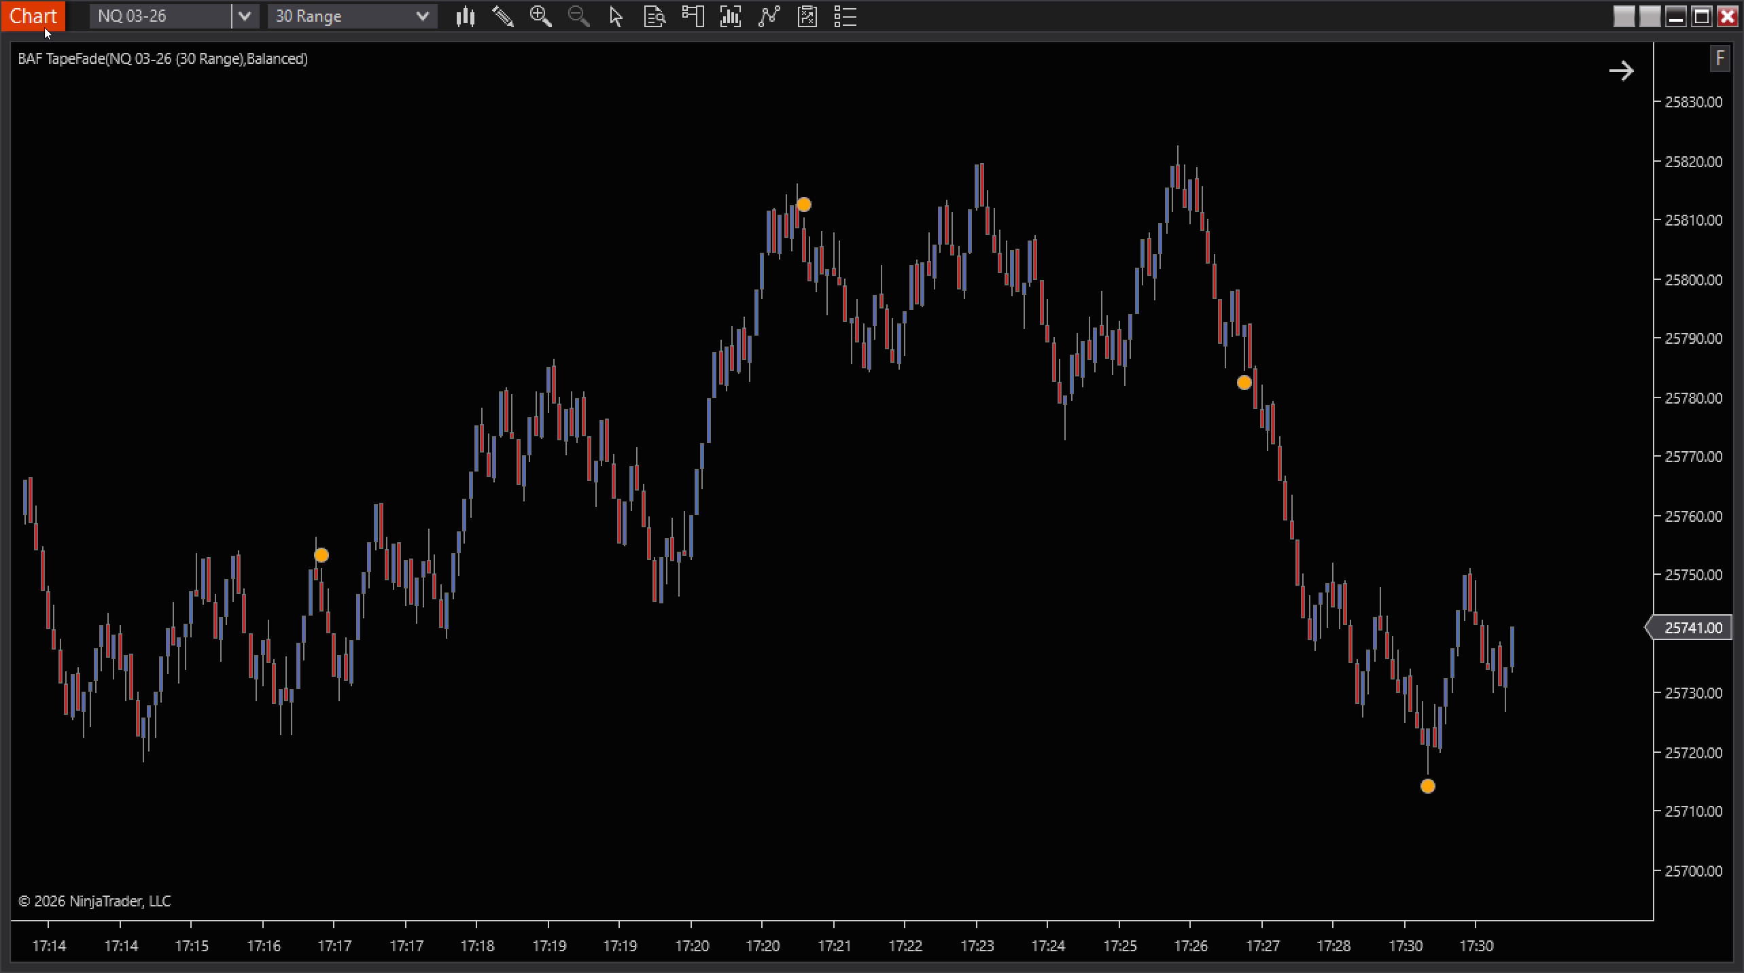
Task: Click the 25741.00 current price marker
Action: pos(1688,628)
